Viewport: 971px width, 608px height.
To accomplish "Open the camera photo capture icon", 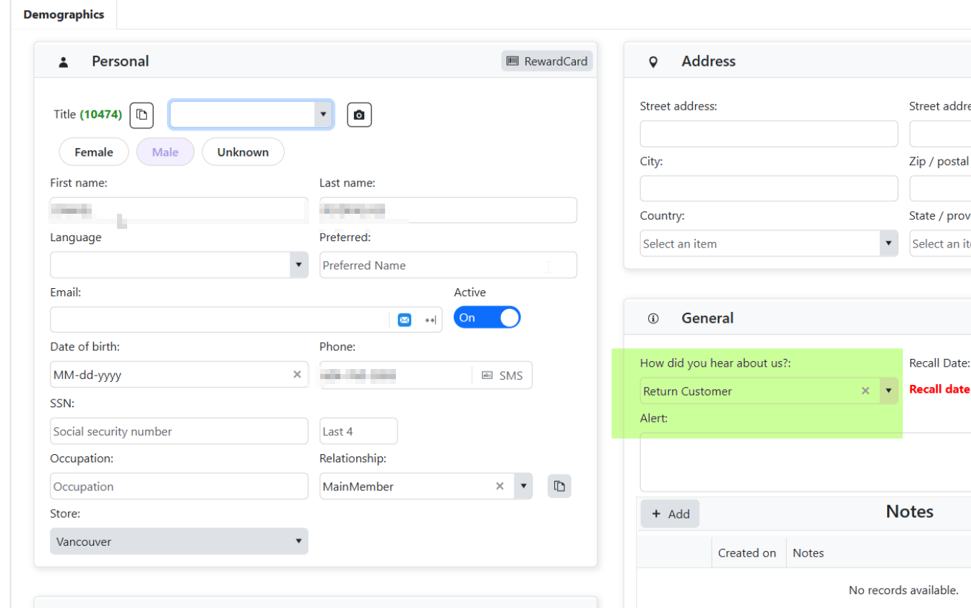I will [x=359, y=115].
